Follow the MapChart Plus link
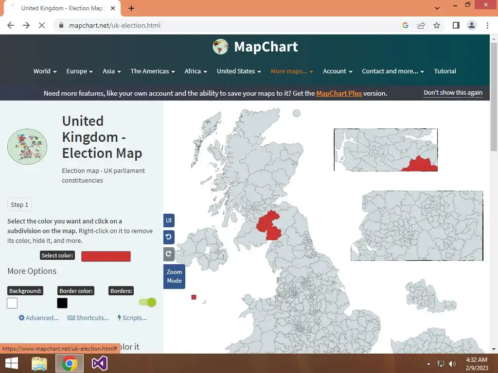The image size is (498, 373). pos(339,94)
